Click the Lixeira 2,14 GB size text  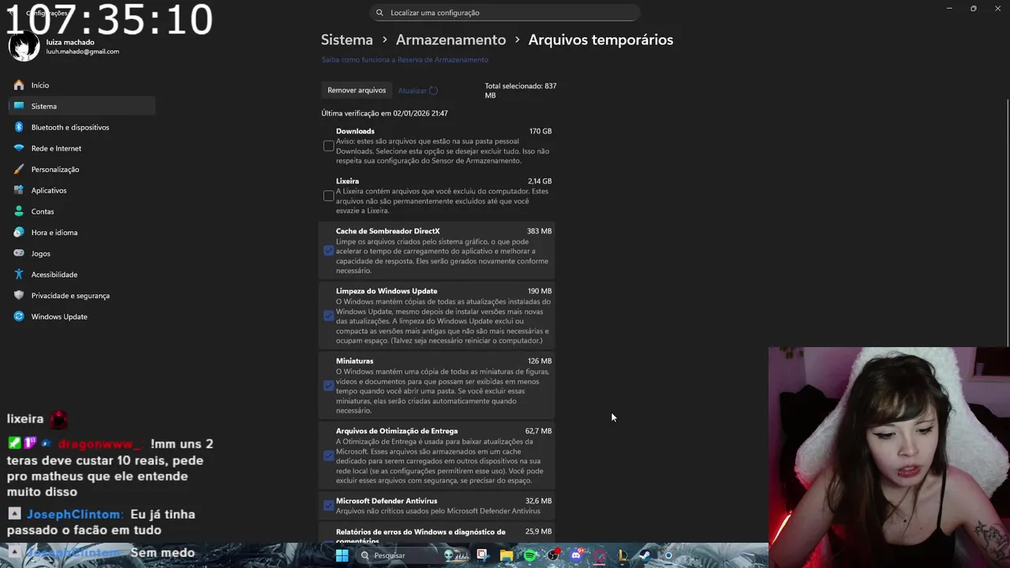[x=540, y=181]
